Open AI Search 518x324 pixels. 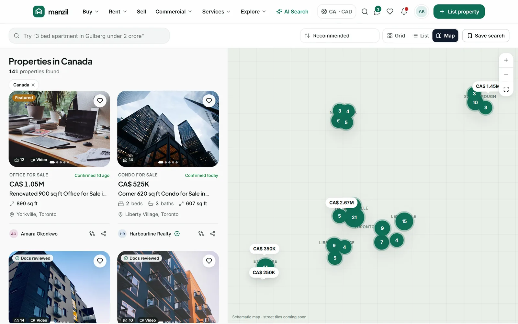point(292,12)
